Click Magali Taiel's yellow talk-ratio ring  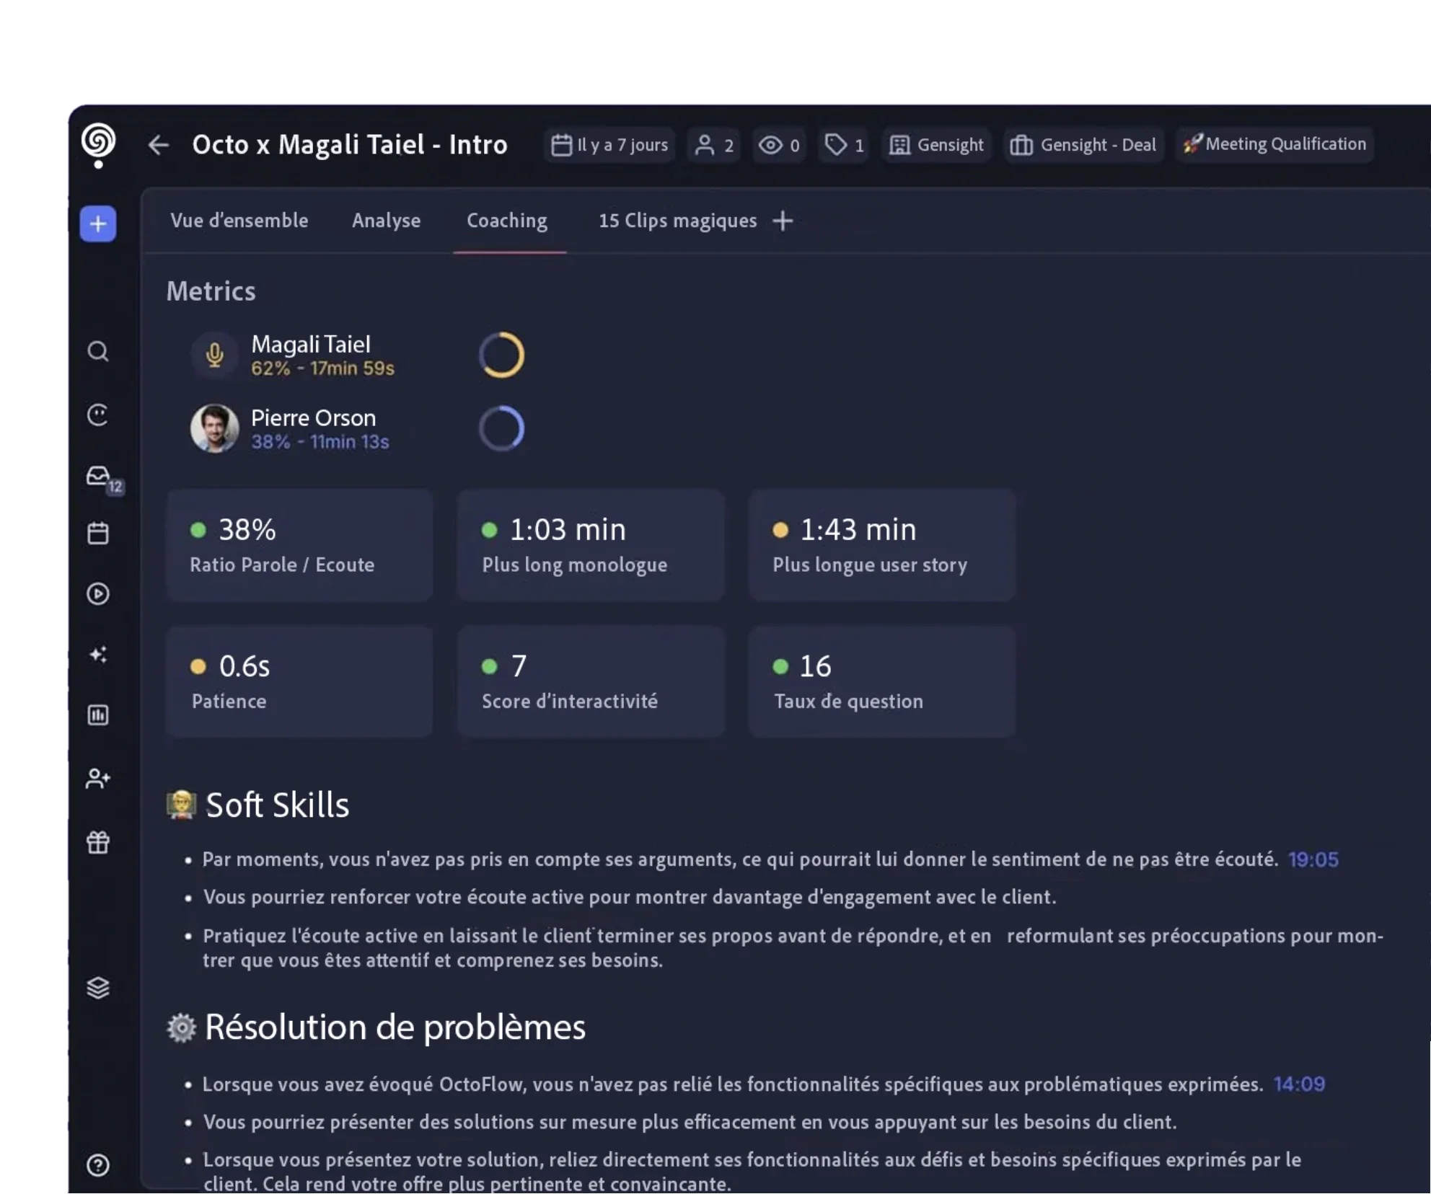click(501, 355)
